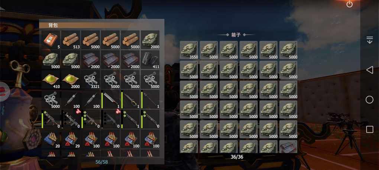379x170 pixels.
Task: Pick the sulfur powder pile of 410
Action: click(51, 79)
